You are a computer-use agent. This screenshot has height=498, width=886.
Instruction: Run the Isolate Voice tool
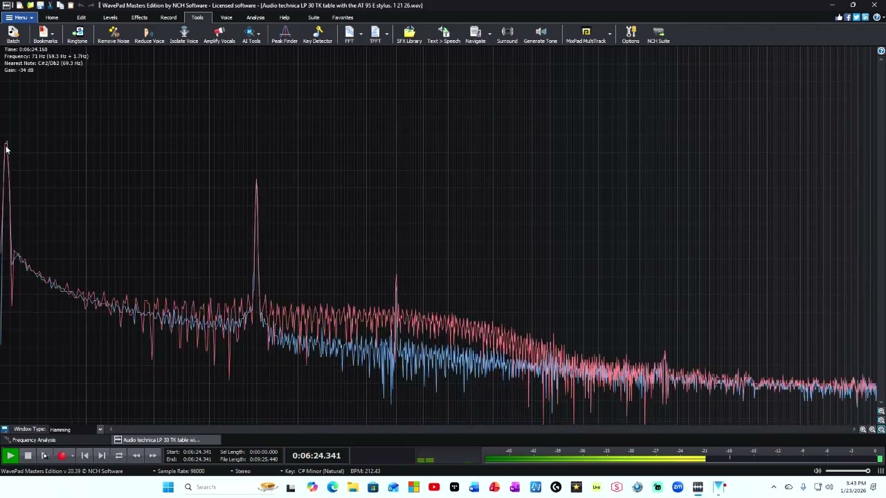tap(184, 35)
